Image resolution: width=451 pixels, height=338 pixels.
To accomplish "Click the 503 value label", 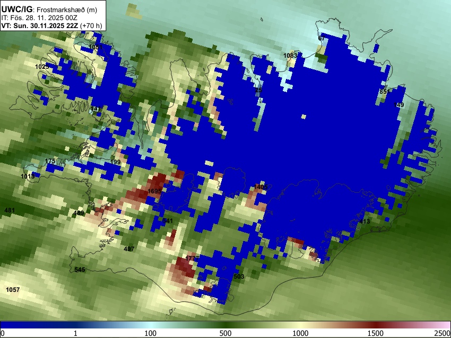I will pyautogui.click(x=239, y=277).
